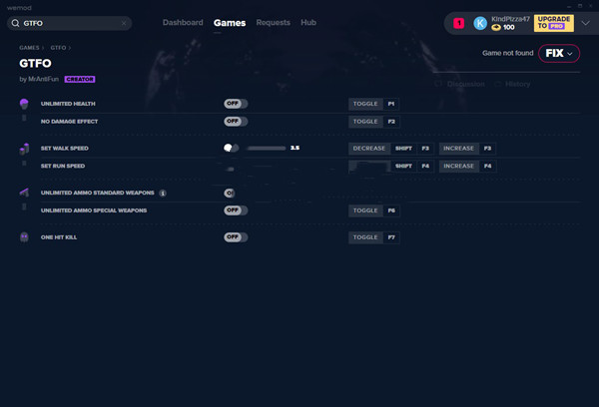Toggle No Damage Effect switch
Image resolution: width=599 pixels, height=407 pixels.
236,122
